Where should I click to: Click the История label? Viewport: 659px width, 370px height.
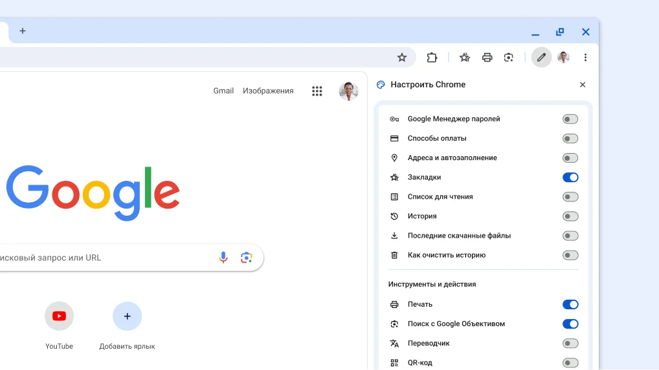click(422, 216)
